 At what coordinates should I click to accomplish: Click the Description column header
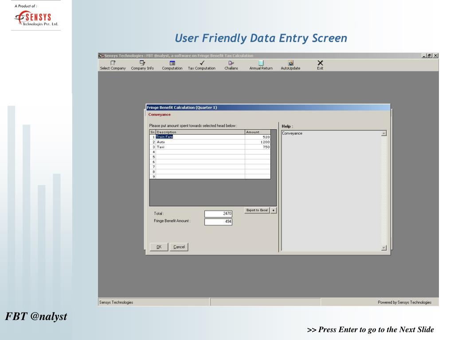(x=200, y=132)
